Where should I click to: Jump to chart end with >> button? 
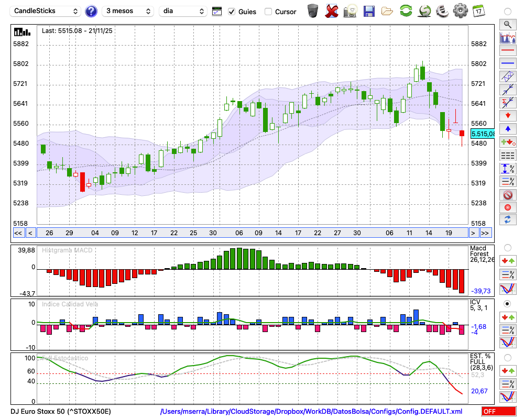[x=485, y=233]
